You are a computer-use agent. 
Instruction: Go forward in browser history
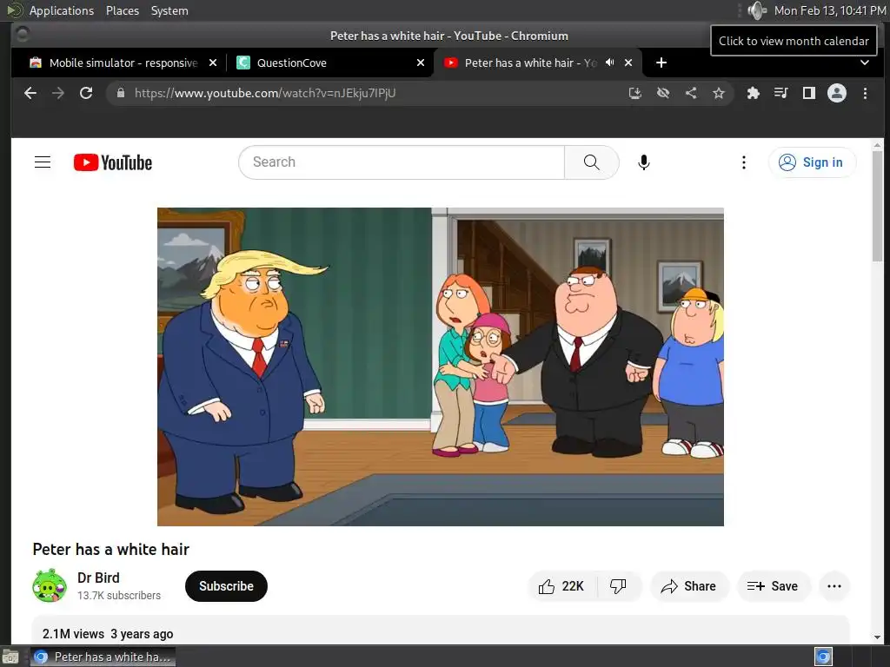coord(58,93)
